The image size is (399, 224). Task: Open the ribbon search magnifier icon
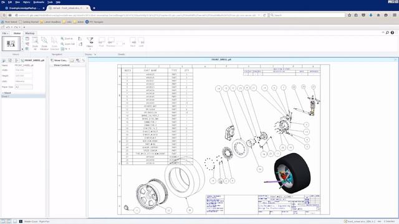pos(387,32)
